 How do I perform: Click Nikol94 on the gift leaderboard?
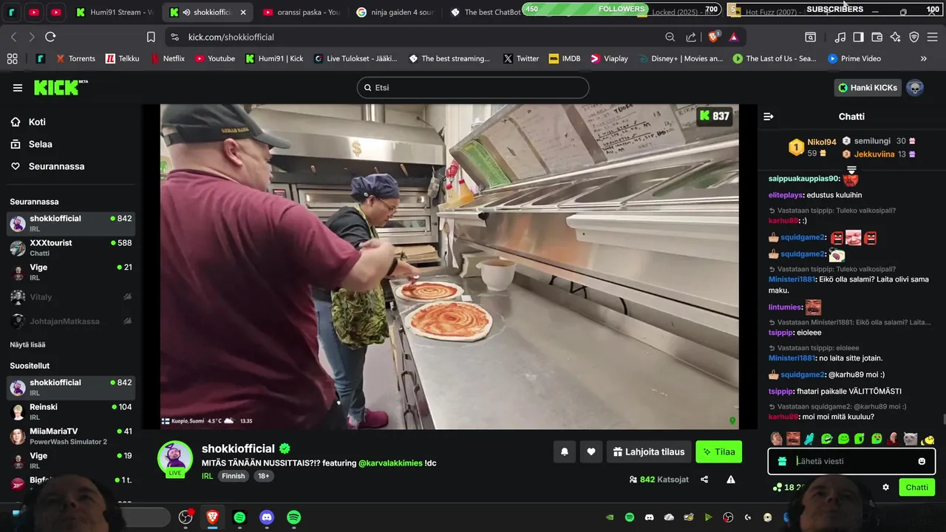[x=821, y=143]
